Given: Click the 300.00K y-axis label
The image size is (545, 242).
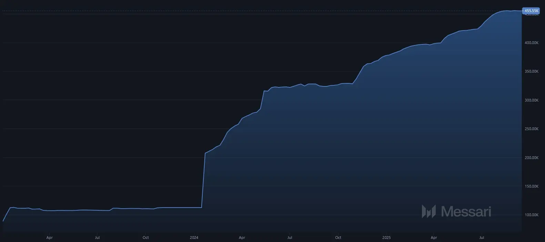Looking at the screenshot, I should click(x=531, y=100).
